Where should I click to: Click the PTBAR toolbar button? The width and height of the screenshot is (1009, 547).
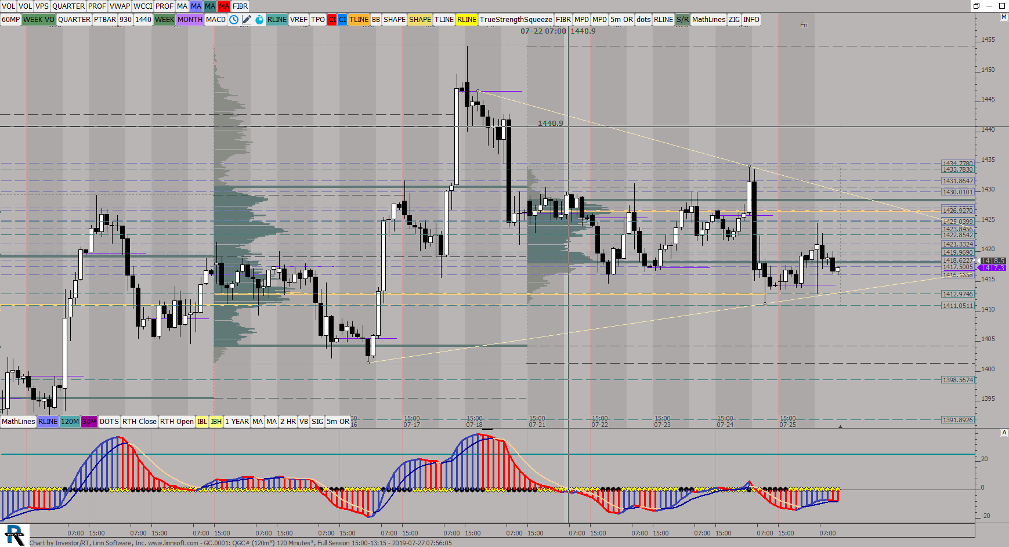[x=105, y=20]
